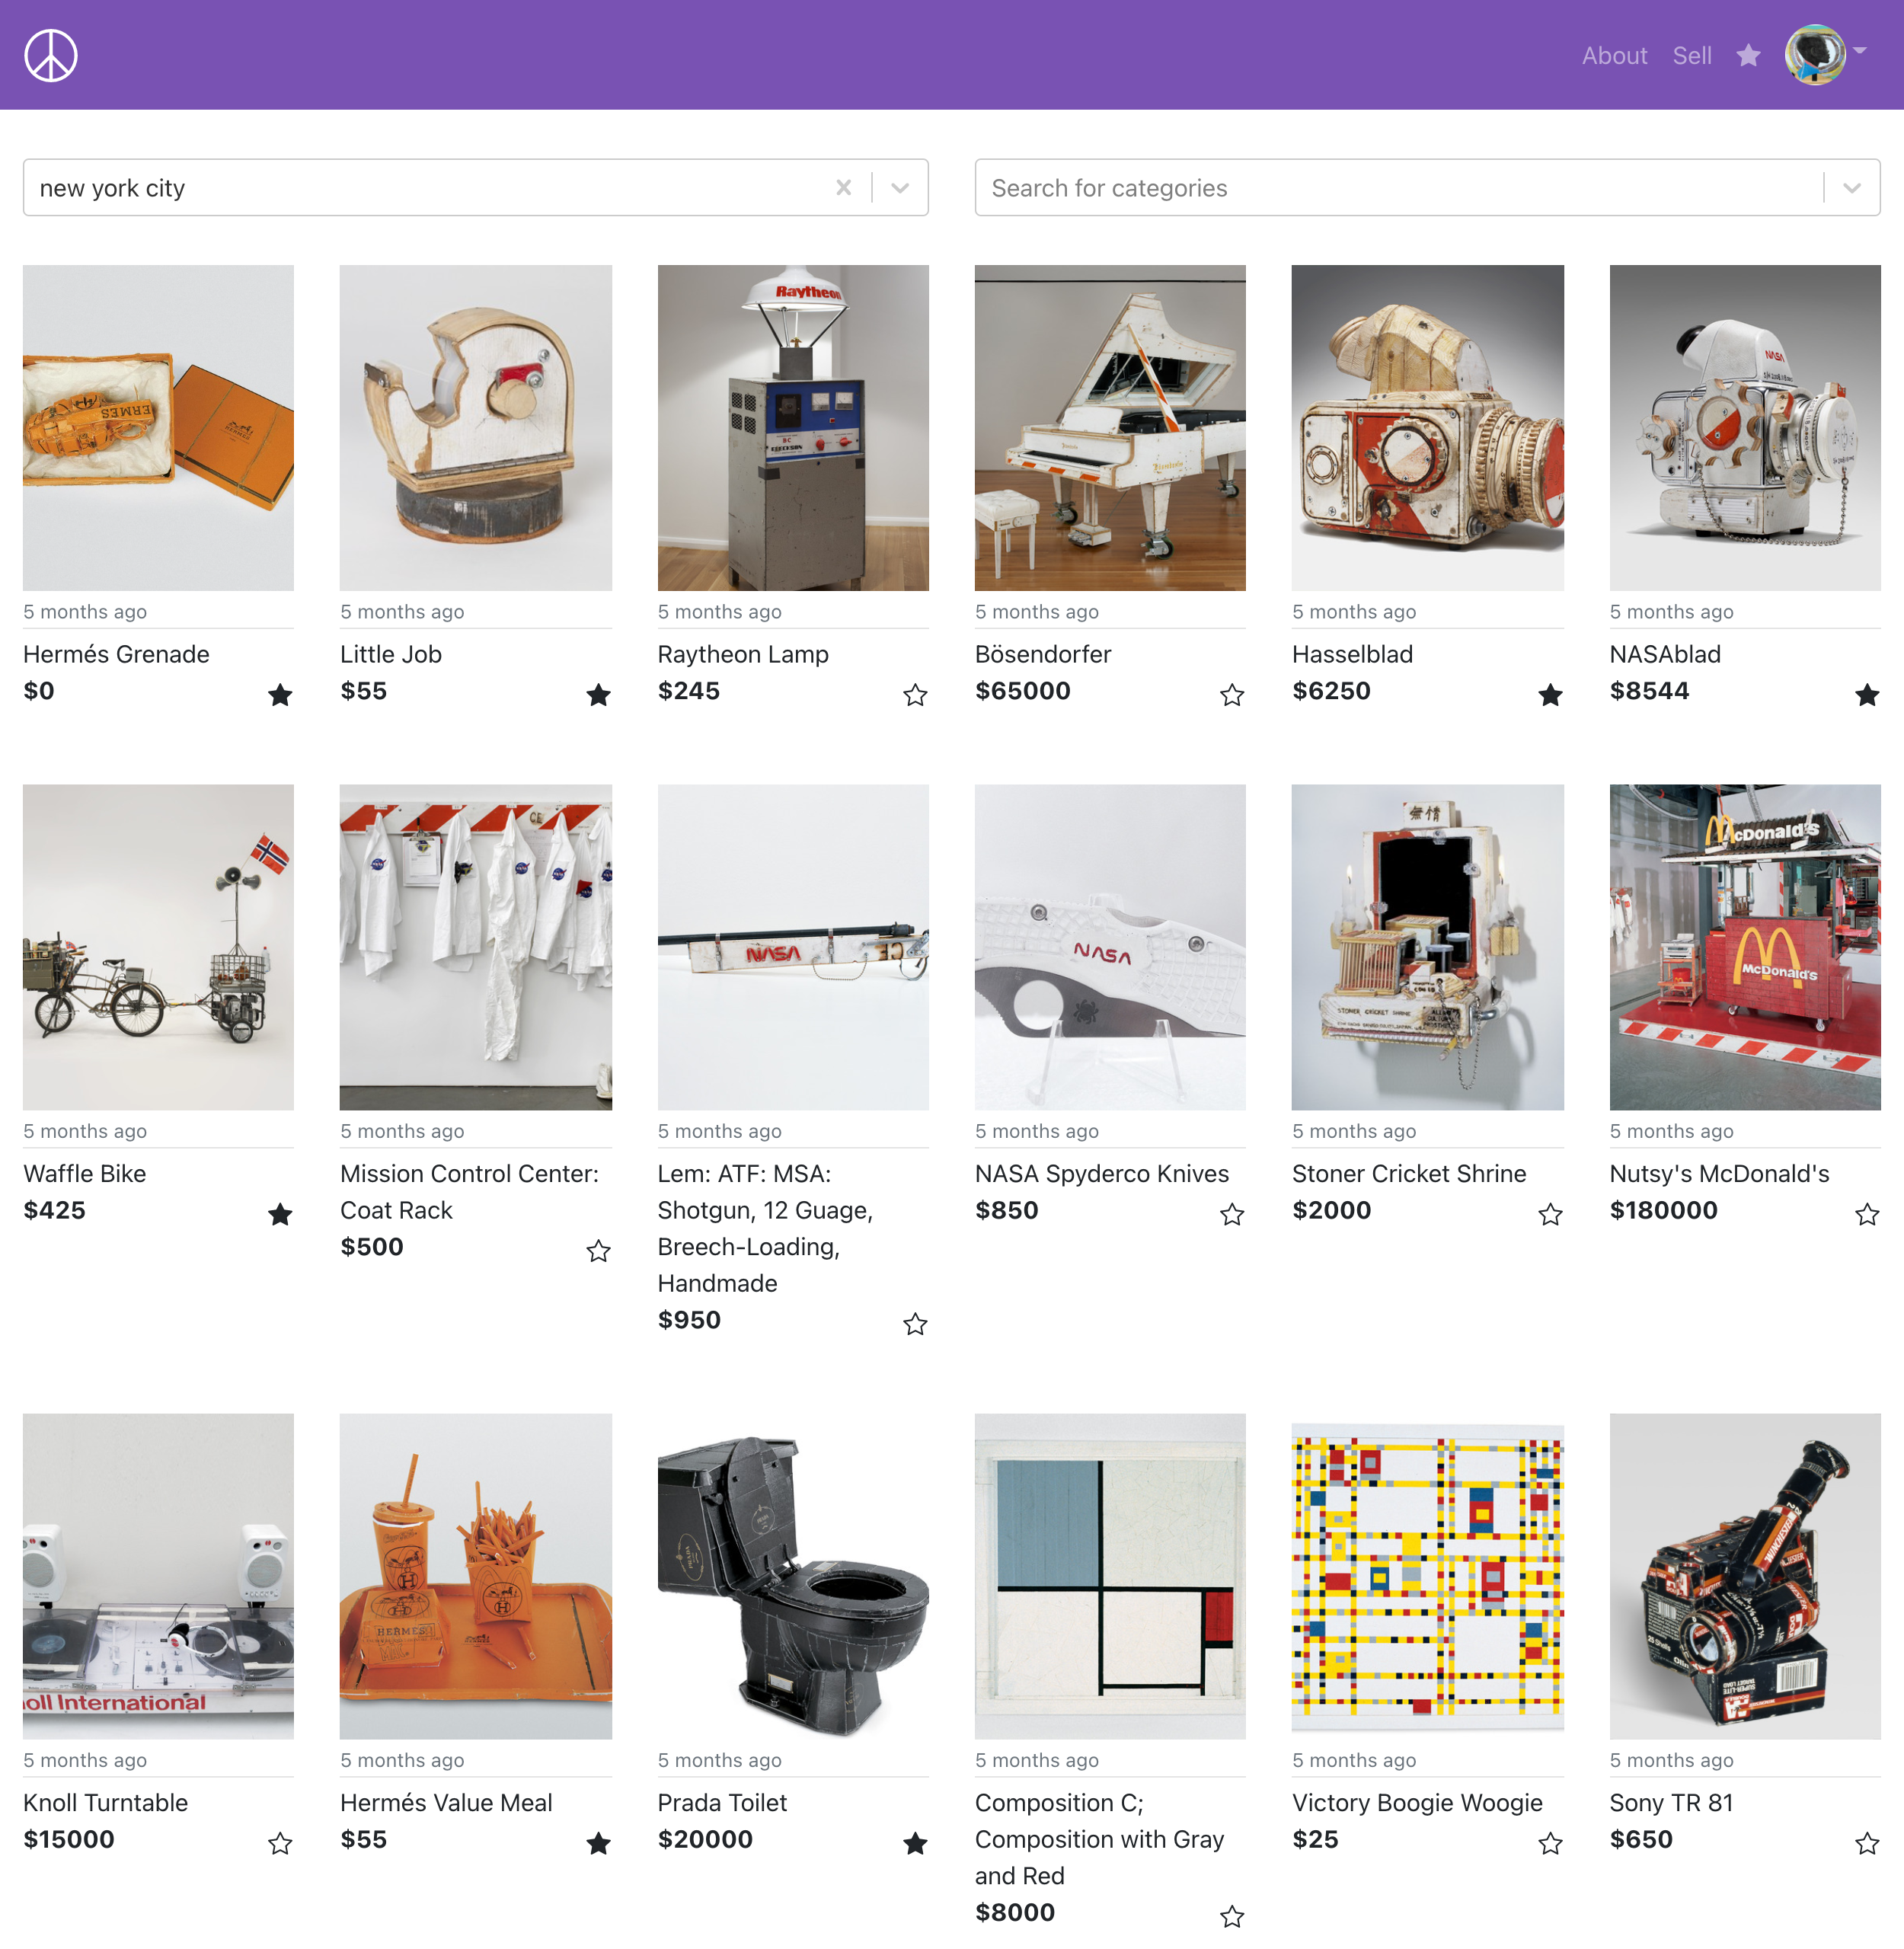
Task: Open the Raytheon Lamp photo
Action: point(793,427)
